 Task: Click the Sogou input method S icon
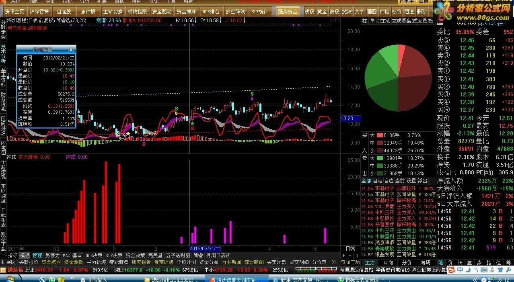click(x=452, y=270)
